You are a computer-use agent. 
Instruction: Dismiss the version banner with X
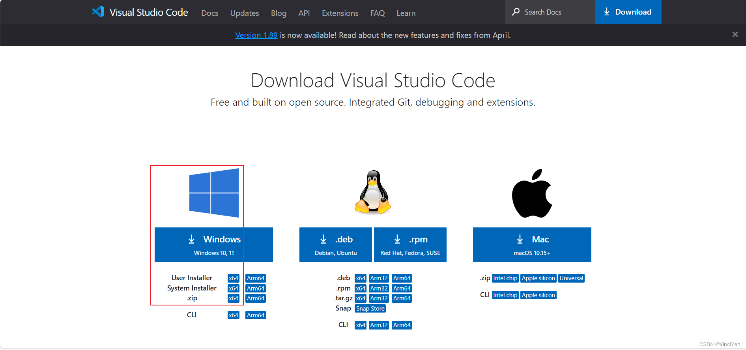point(735,34)
